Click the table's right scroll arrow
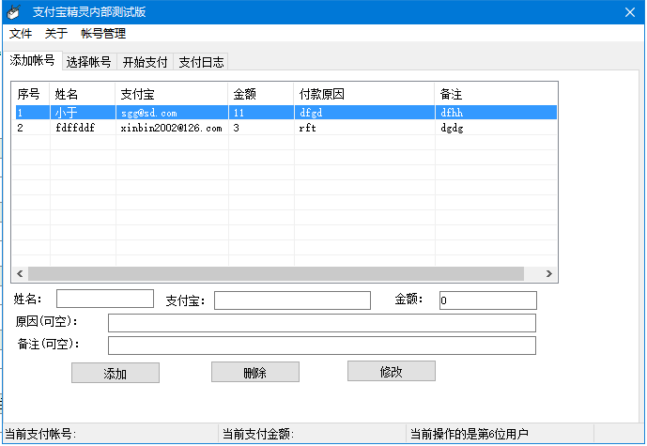Image resolution: width=647 pixels, height=446 pixels. pos(548,273)
